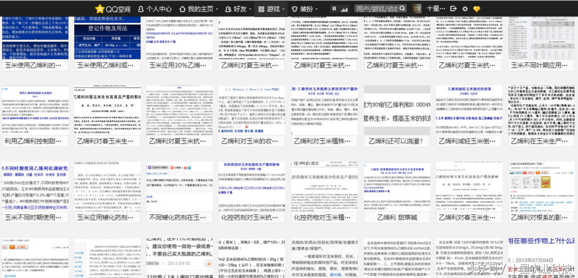
Task: Open caption 乙烯利还可以浇灌?
Action: [x=396, y=141]
